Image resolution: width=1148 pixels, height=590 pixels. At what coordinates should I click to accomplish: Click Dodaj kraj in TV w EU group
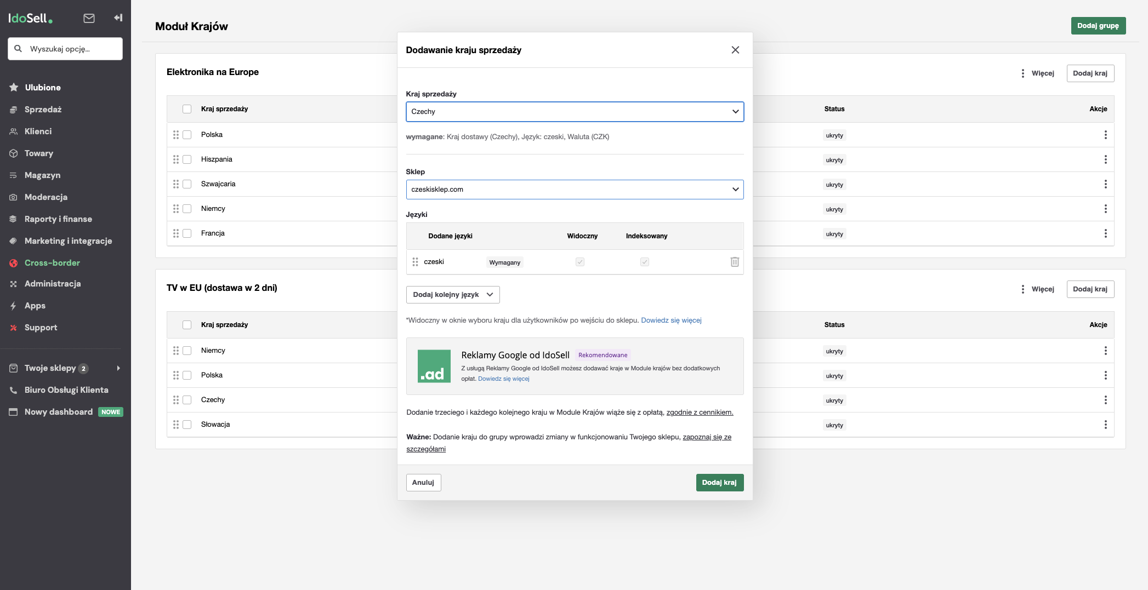point(1090,289)
